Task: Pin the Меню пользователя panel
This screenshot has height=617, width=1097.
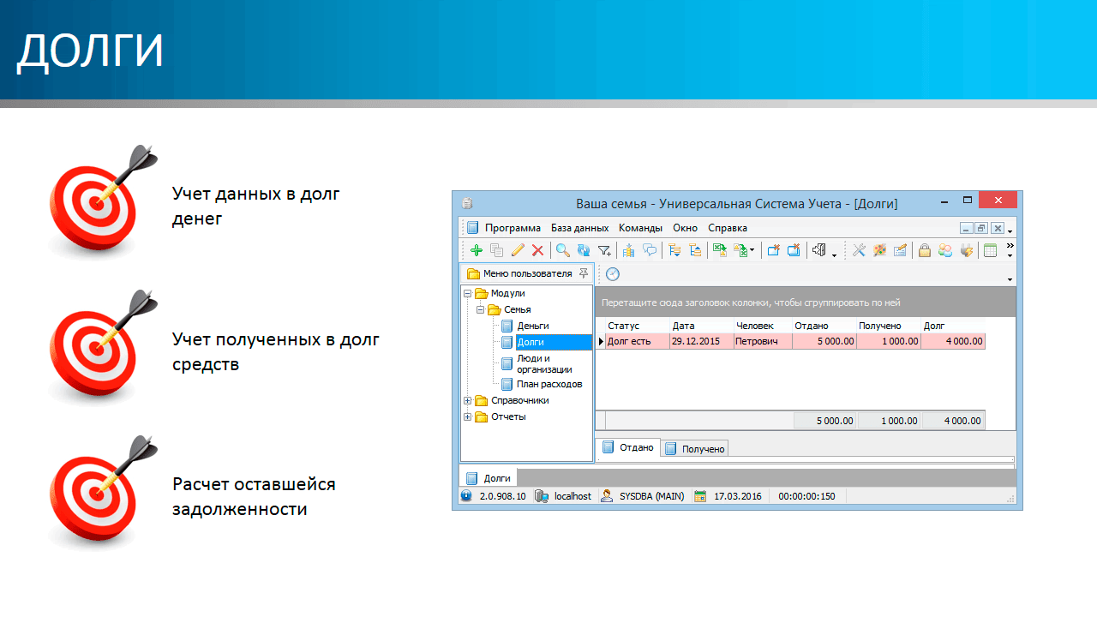Action: [584, 273]
